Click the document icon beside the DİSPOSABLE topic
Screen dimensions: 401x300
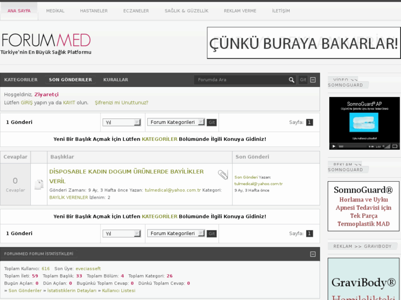[39, 184]
